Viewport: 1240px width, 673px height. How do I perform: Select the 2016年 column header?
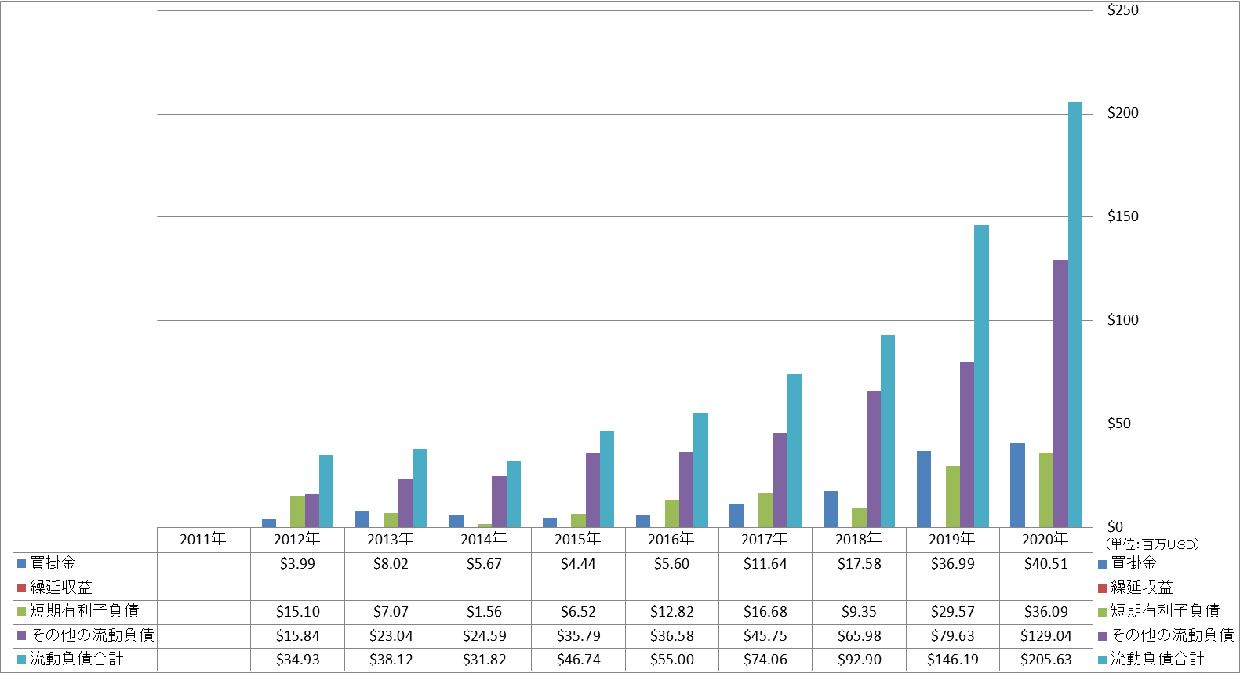click(671, 539)
